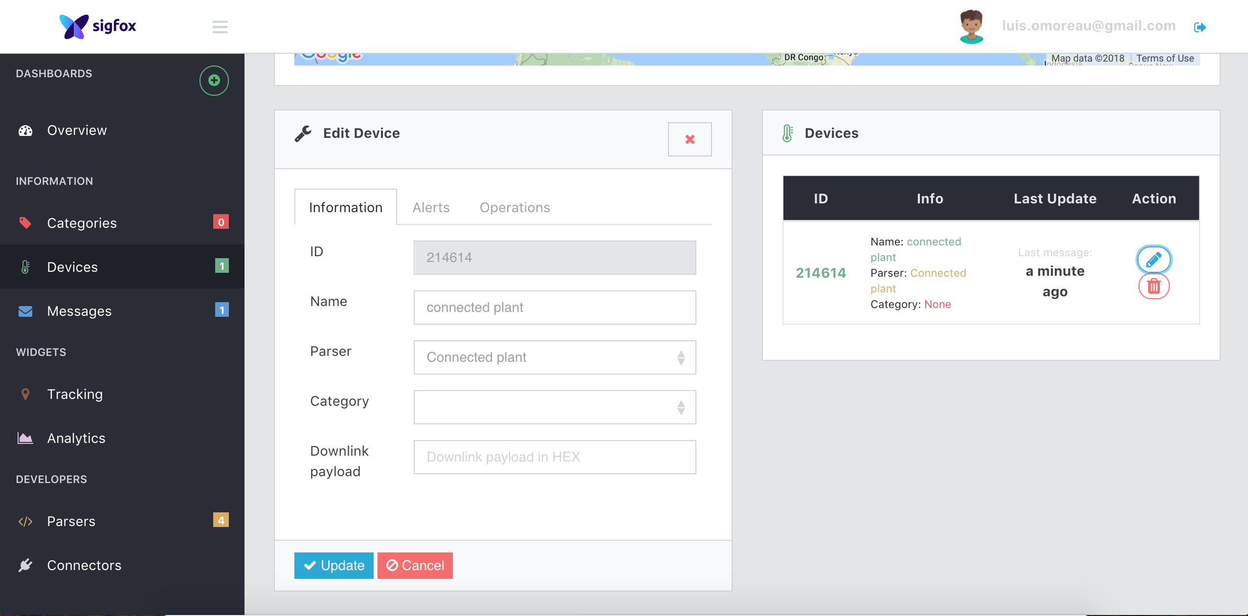Click the 214614 device ID link
Viewport: 1248px width, 616px height.
tap(821, 273)
